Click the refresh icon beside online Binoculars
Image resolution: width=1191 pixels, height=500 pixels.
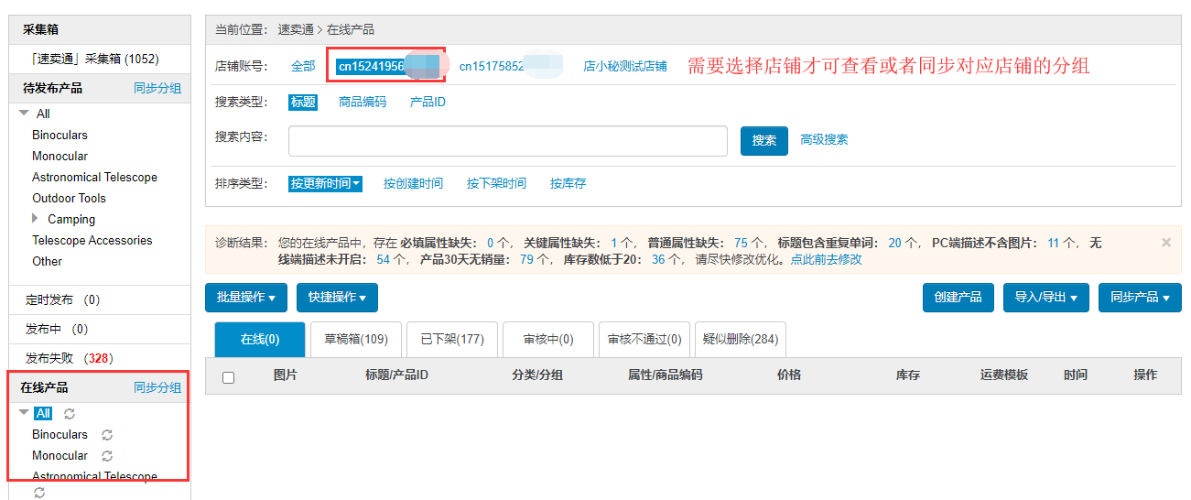tap(107, 435)
